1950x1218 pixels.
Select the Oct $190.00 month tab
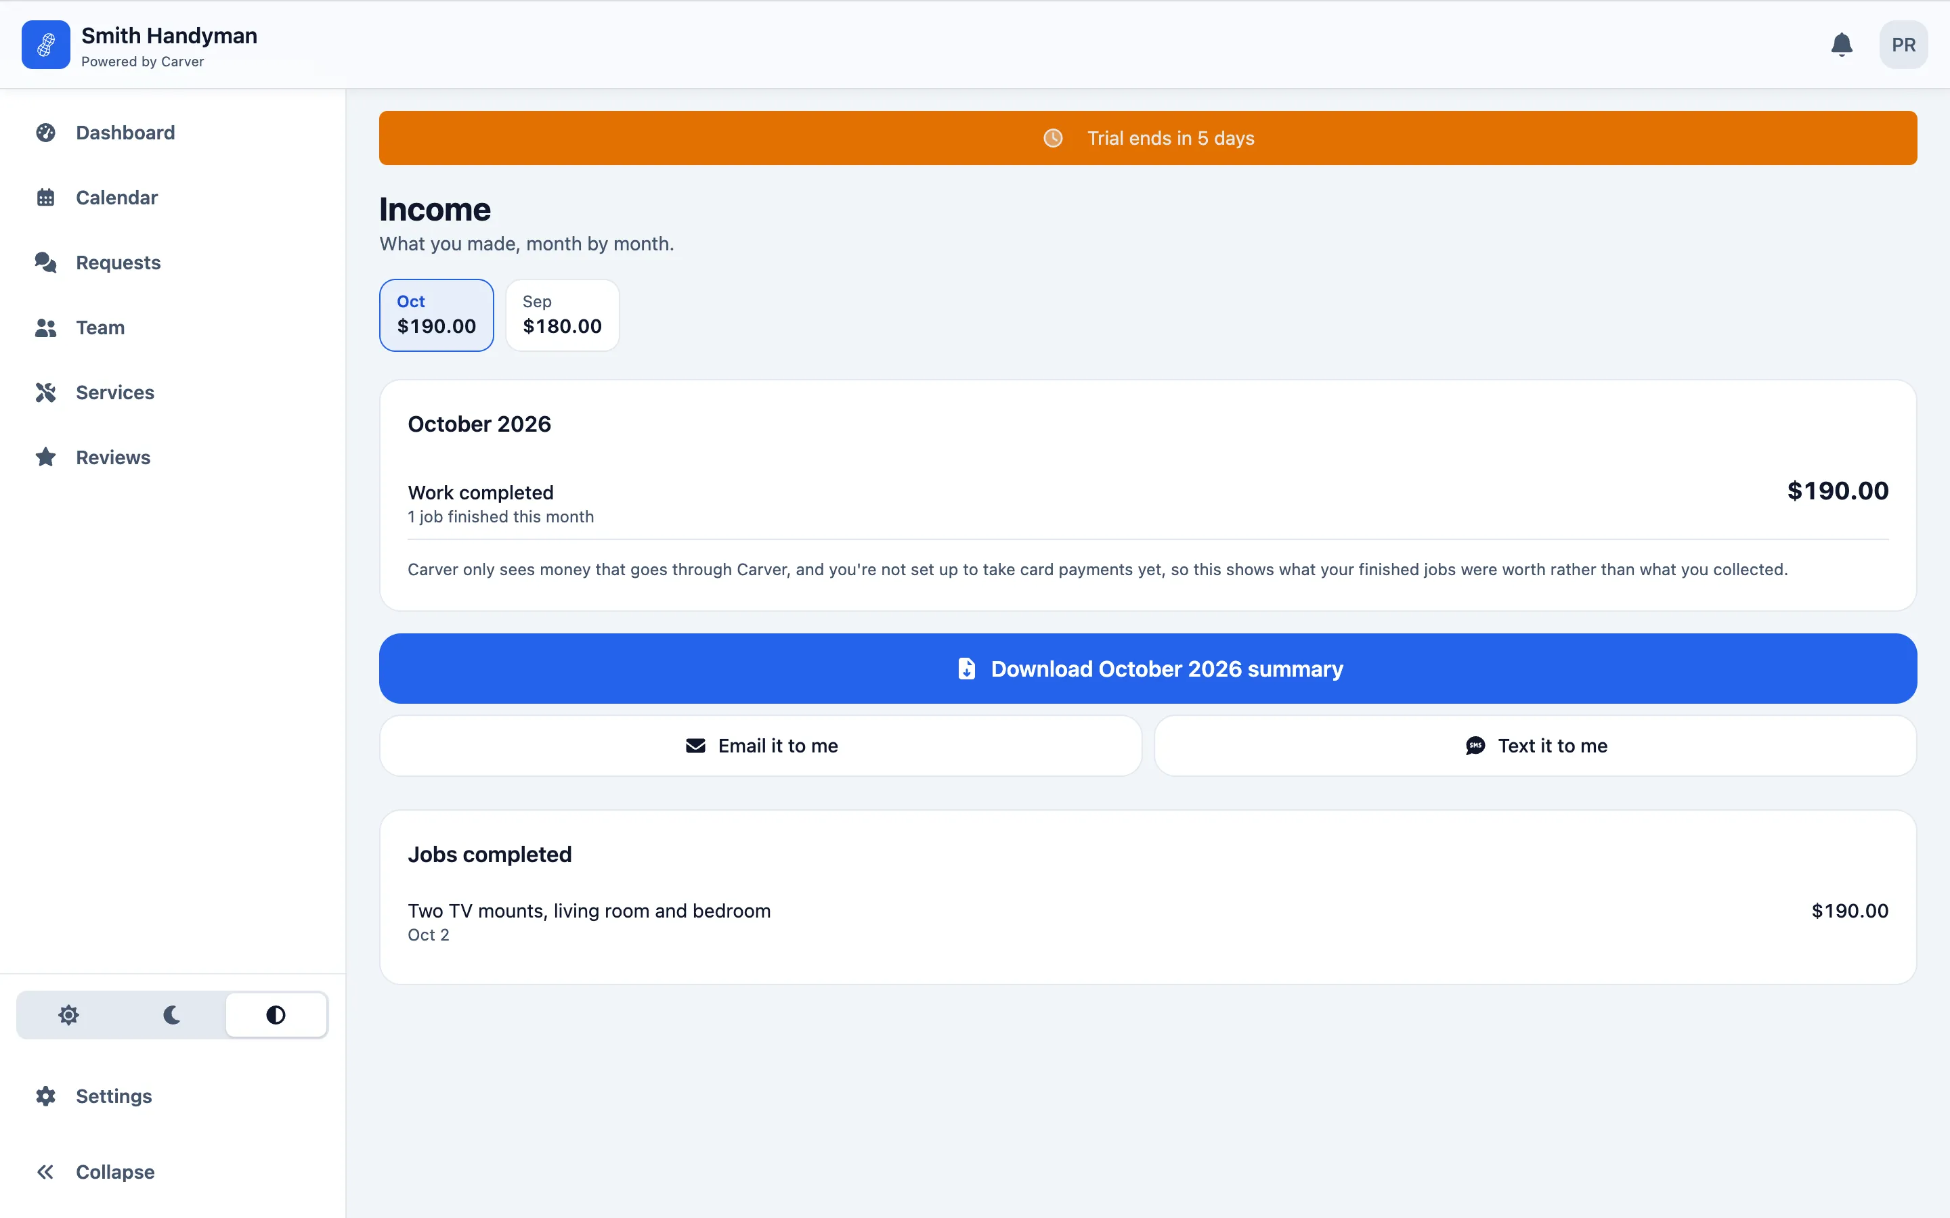[x=437, y=315]
